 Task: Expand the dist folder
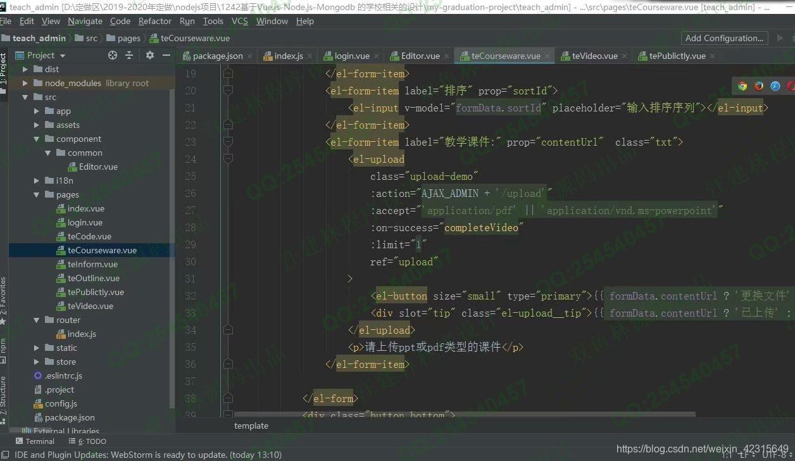[x=25, y=69]
